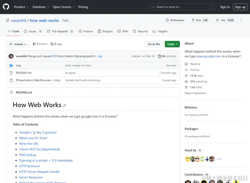The image size is (250, 183).
Task: Switch to the Security tab
Action: point(140,31)
